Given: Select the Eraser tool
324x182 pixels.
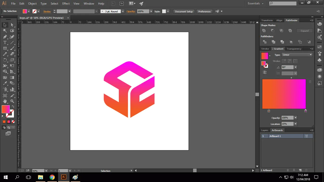Looking at the screenshot, I should coord(12,54).
